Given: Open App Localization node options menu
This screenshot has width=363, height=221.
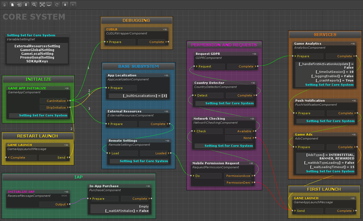Looking at the screenshot, I should (166, 75).
